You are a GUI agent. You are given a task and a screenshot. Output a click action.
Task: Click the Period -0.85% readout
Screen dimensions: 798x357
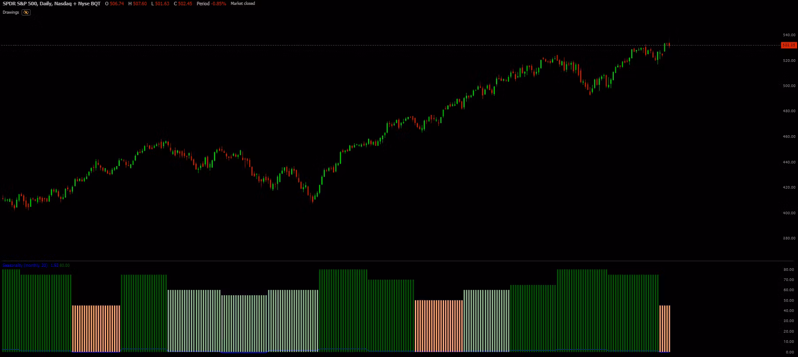point(211,4)
